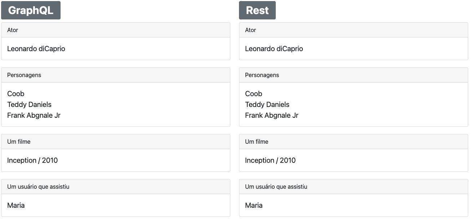Click Frank Abgnale Jr in GraphQL column
This screenshot has width=474, height=224.
click(x=34, y=115)
